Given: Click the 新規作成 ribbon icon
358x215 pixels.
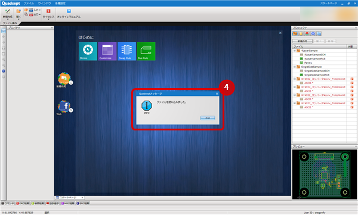Looking at the screenshot, I should pyautogui.click(x=8, y=11).
